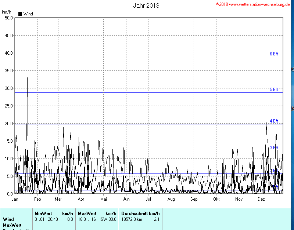Click the 'Okt' month label

(216, 199)
